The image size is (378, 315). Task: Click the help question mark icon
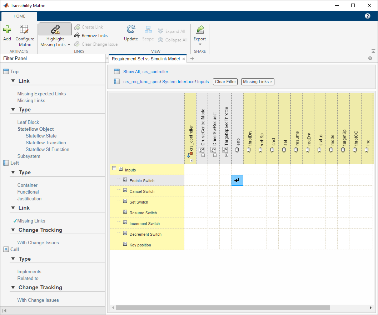[367, 16]
